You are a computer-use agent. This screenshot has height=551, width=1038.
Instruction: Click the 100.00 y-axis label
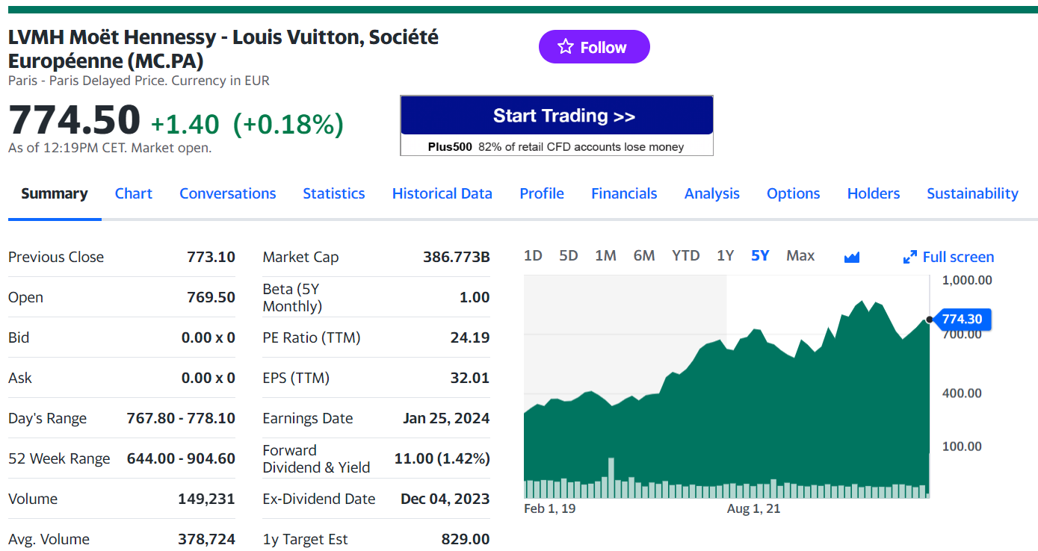pyautogui.click(x=962, y=446)
